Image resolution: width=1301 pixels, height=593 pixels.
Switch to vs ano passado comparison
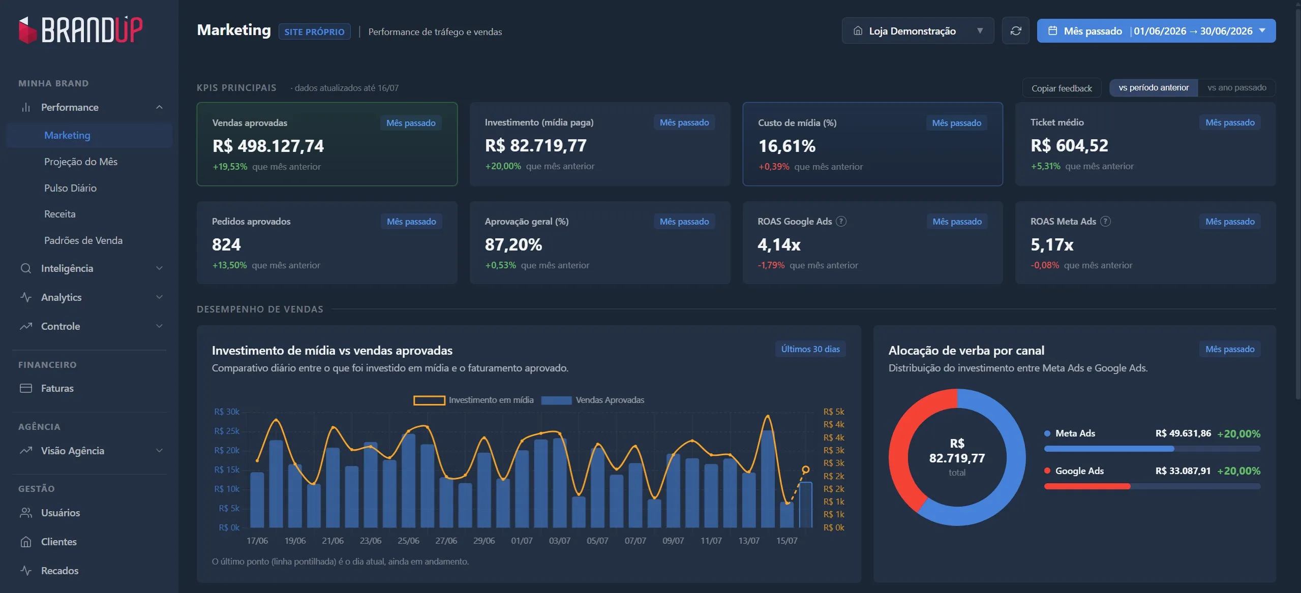coord(1236,88)
